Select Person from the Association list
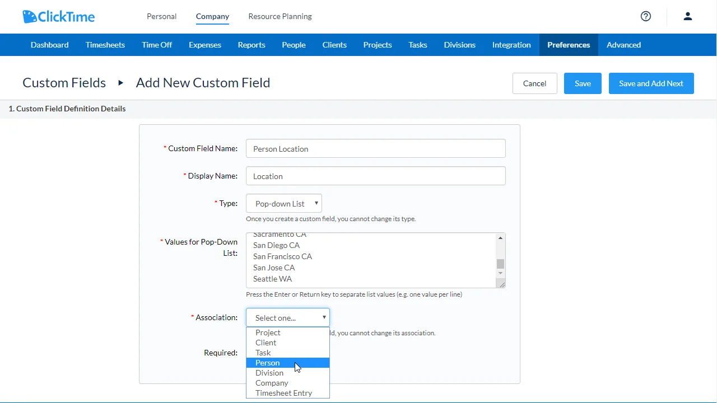The height and width of the screenshot is (403, 717). pyautogui.click(x=267, y=363)
